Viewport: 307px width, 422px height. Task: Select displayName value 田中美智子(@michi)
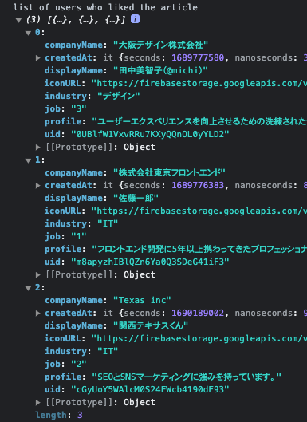[x=160, y=70]
